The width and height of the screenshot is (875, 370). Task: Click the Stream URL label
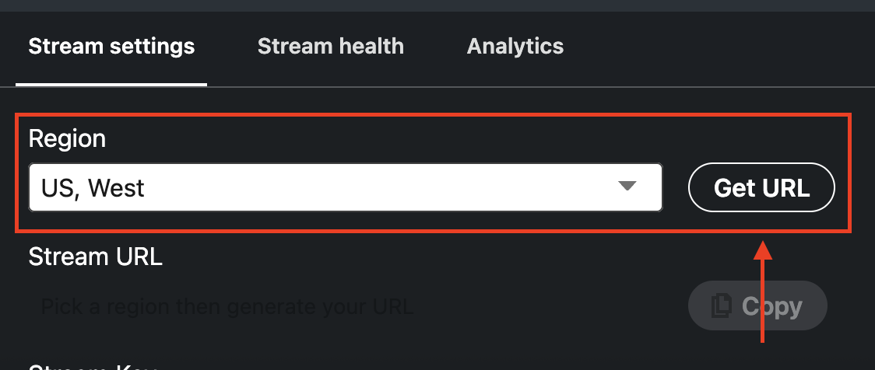tap(95, 257)
